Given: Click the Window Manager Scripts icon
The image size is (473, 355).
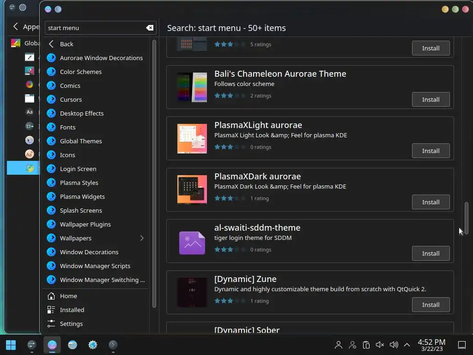Looking at the screenshot, I should pos(51,266).
